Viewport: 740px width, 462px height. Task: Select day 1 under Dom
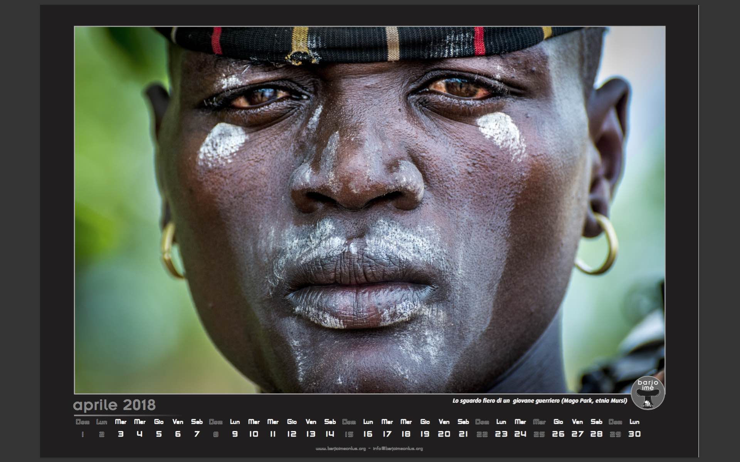coord(82,434)
